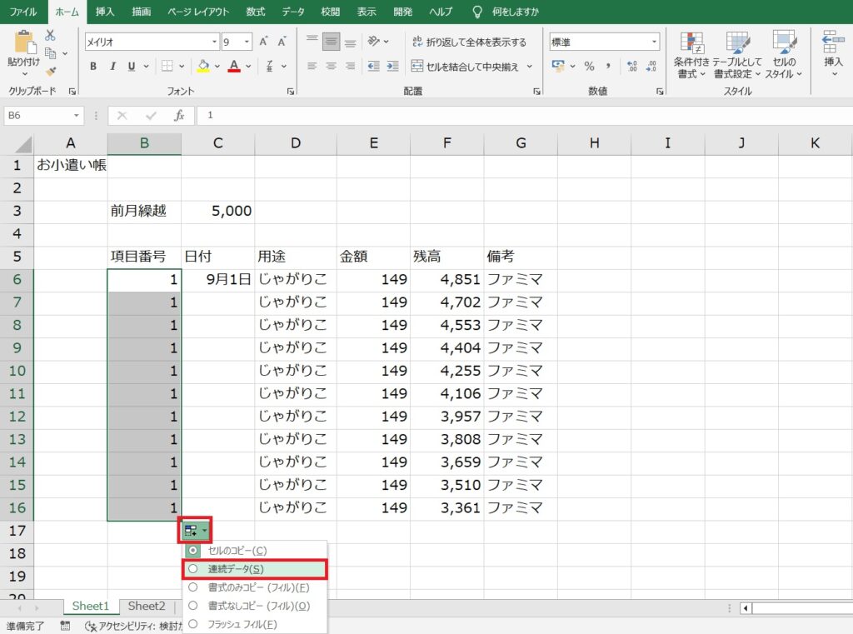This screenshot has height=634, width=853.
Task: Toggle Underline formatting
Action: point(132,67)
